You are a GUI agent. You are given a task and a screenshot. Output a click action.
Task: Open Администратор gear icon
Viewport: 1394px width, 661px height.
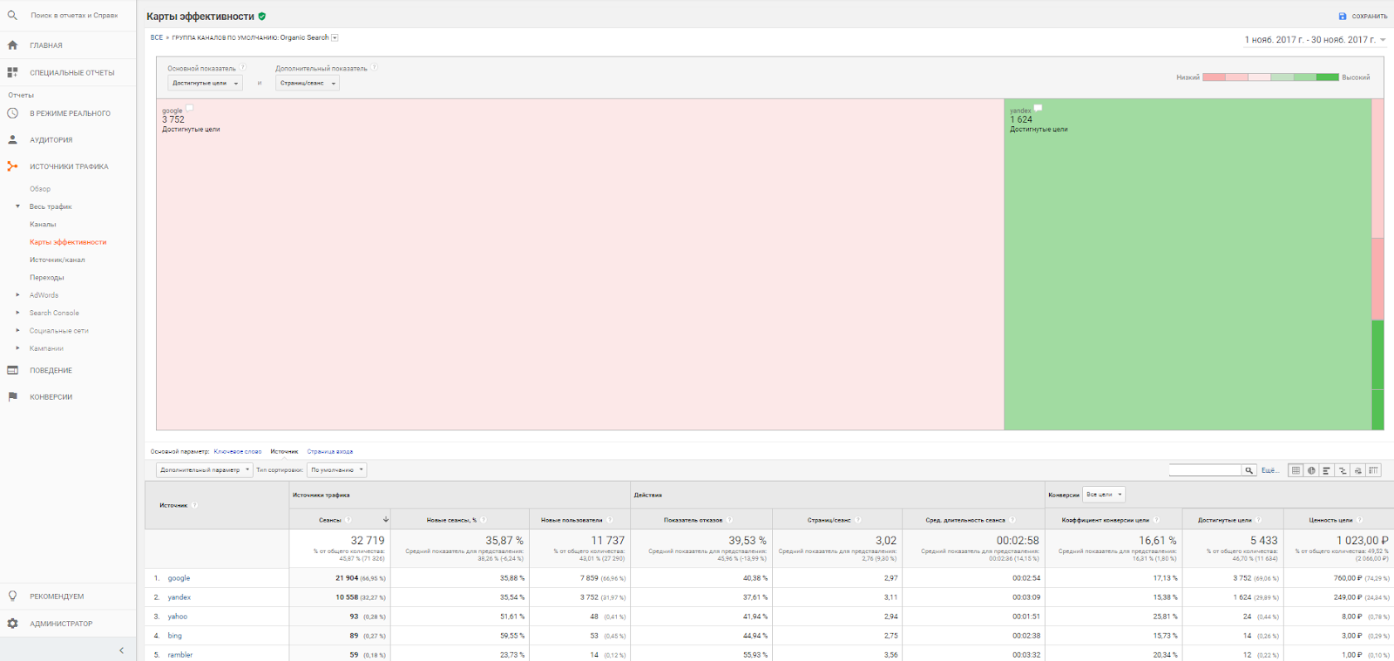coord(12,624)
